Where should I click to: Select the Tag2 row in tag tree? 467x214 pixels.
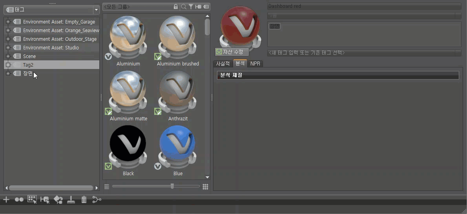point(51,65)
